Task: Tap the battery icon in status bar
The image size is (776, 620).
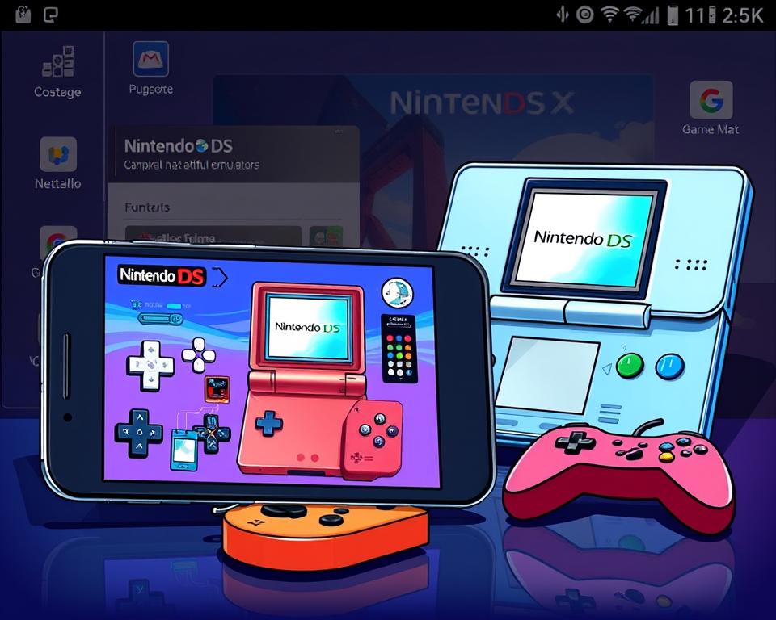Action: [672, 15]
